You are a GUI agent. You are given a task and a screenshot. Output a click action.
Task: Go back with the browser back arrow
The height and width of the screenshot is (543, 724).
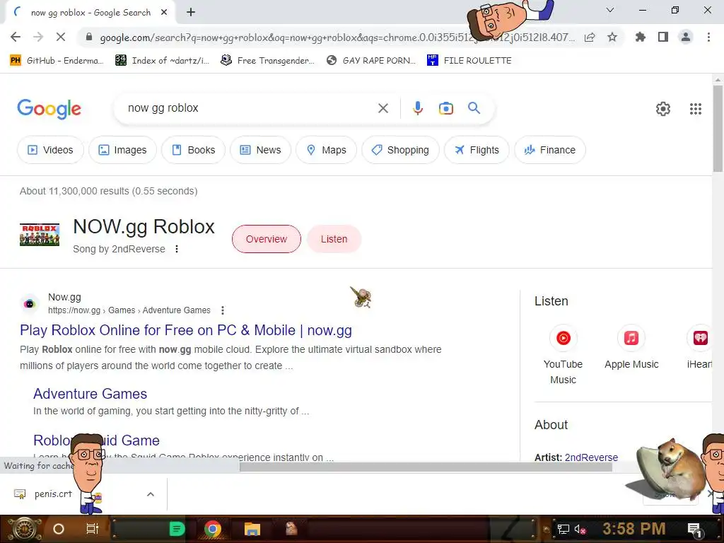pos(16,37)
